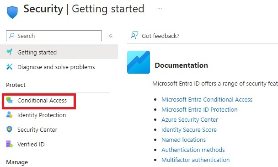Click the Security Center shield icon
This screenshot has height=167, width=278.
tap(9, 129)
